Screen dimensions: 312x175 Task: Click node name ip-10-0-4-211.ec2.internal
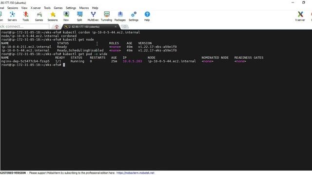pyautogui.click(x=26, y=47)
